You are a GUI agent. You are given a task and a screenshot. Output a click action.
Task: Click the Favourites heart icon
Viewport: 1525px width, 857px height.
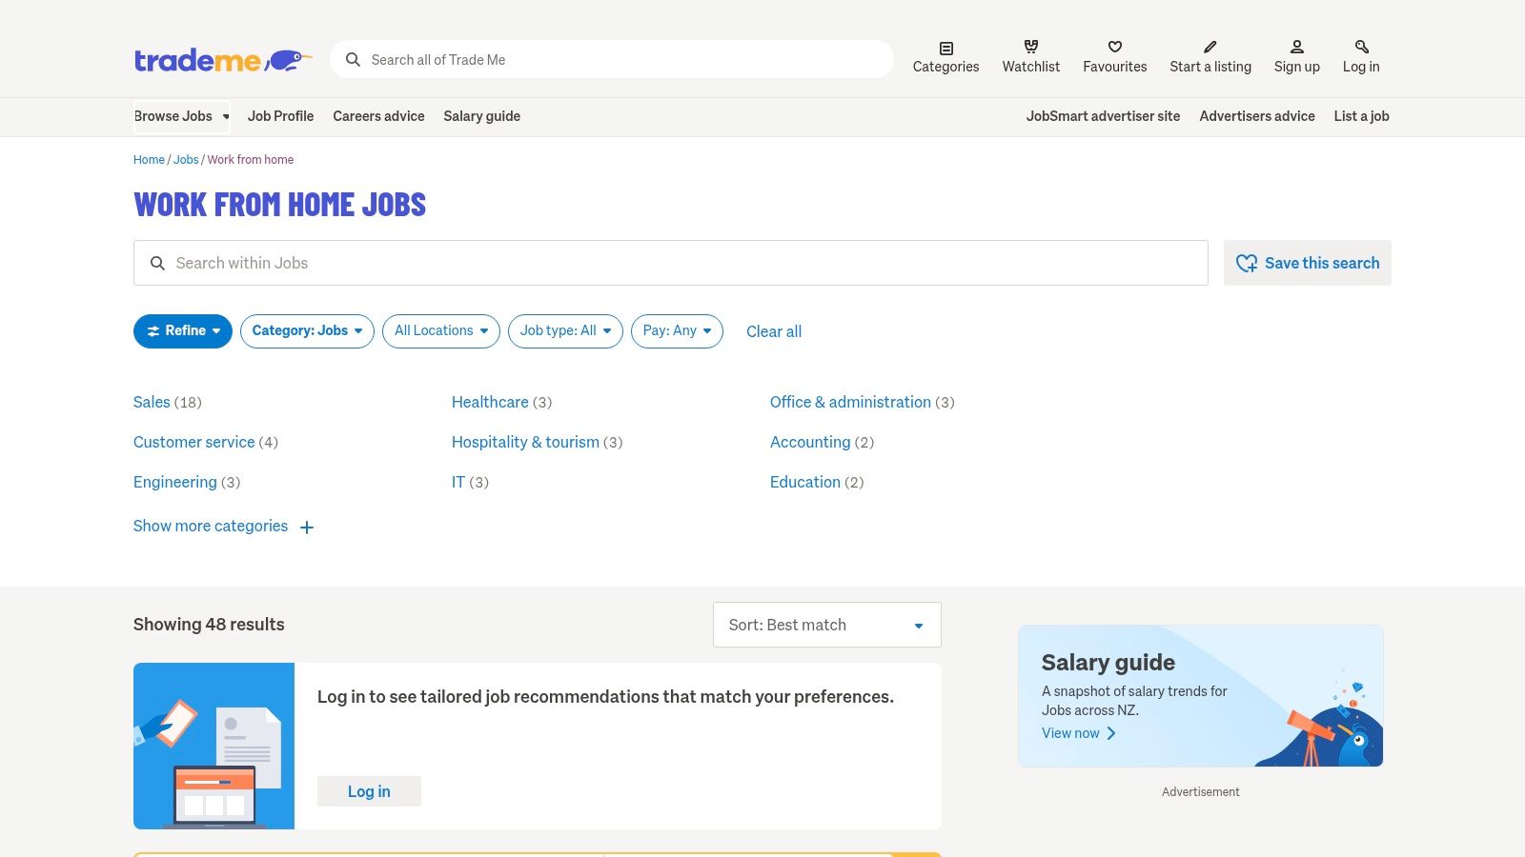1114,46
